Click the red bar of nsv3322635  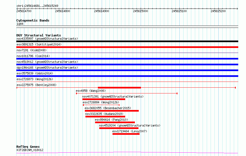(105, 117)
